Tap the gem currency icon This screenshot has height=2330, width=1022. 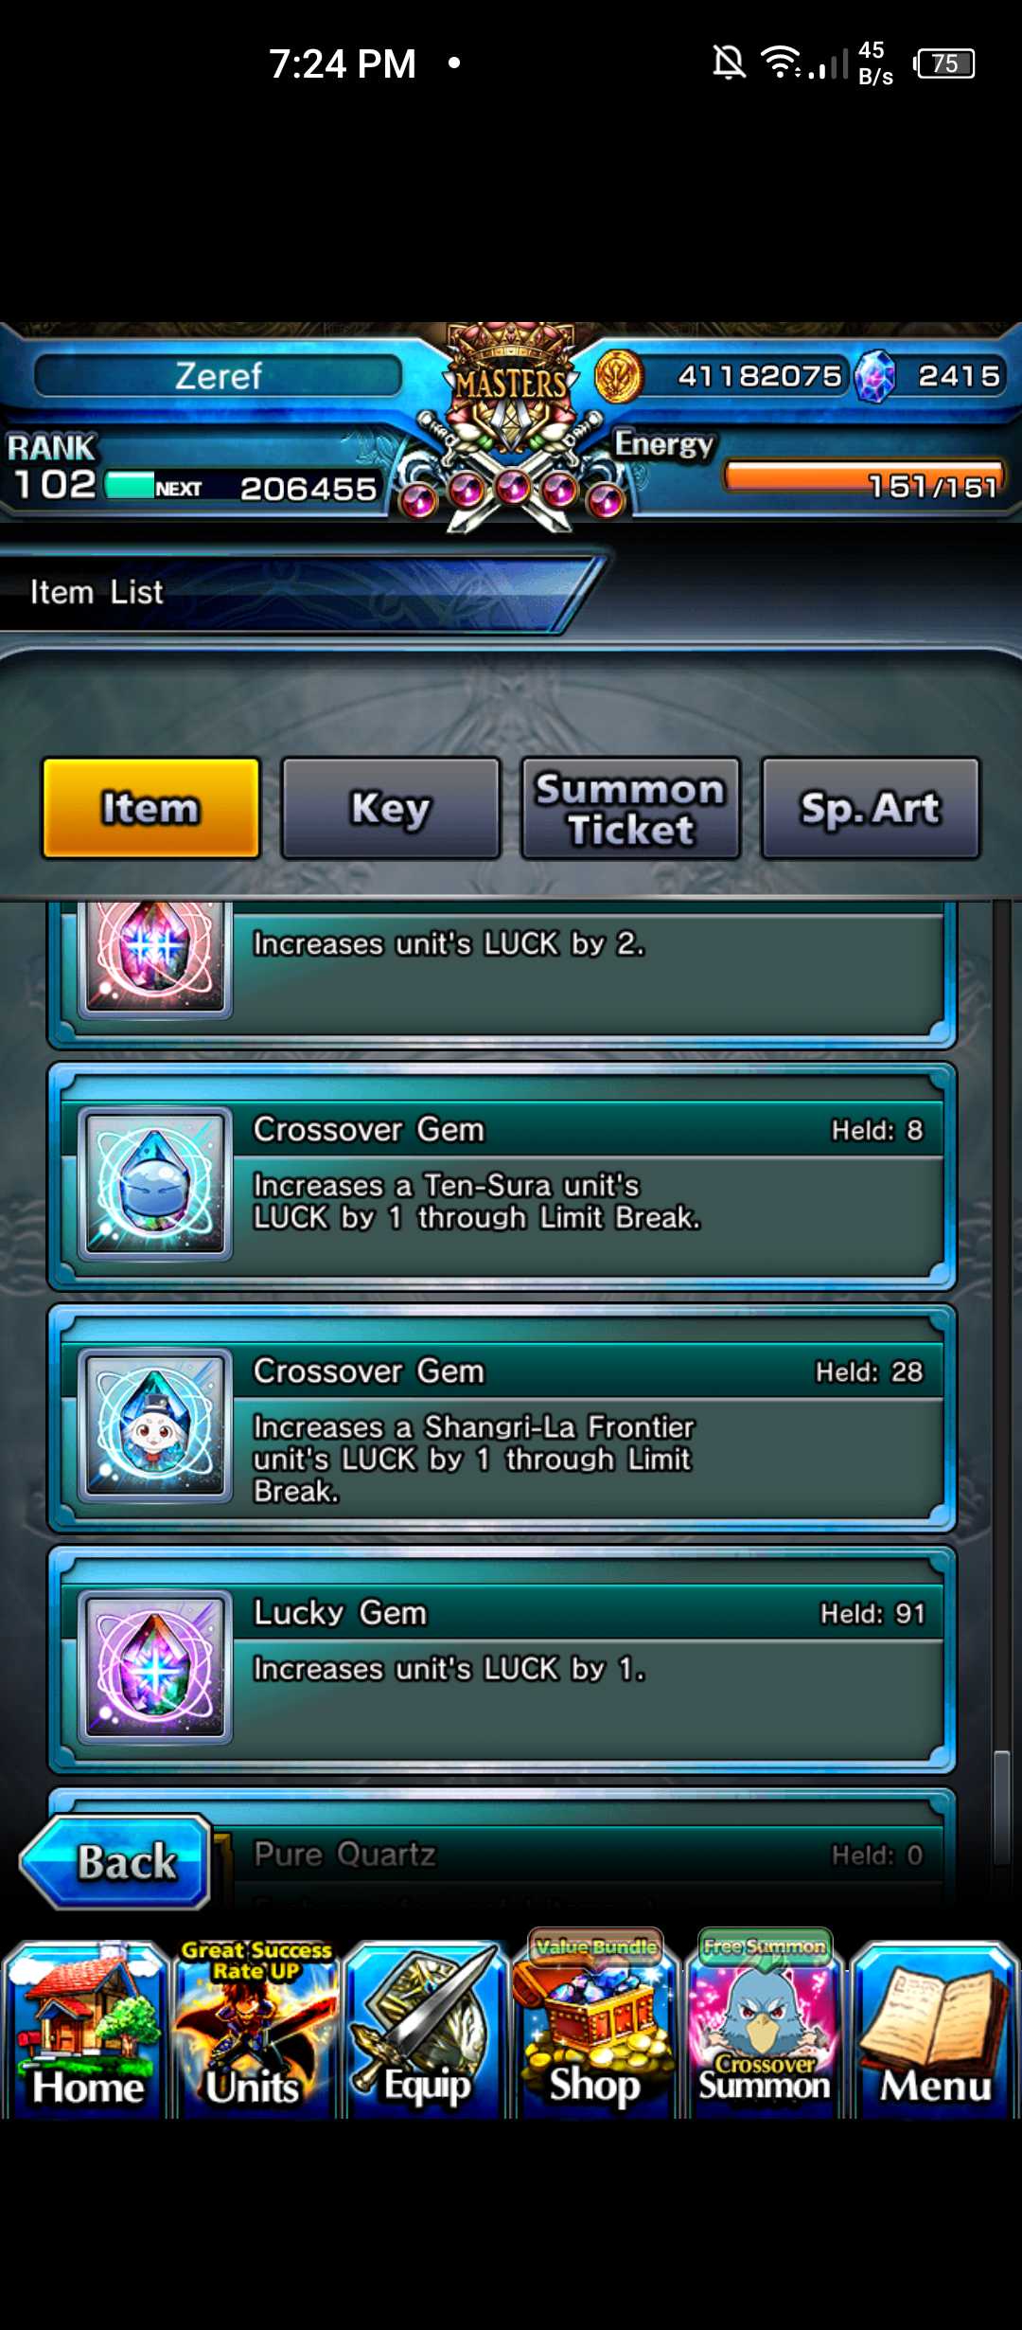(x=874, y=376)
